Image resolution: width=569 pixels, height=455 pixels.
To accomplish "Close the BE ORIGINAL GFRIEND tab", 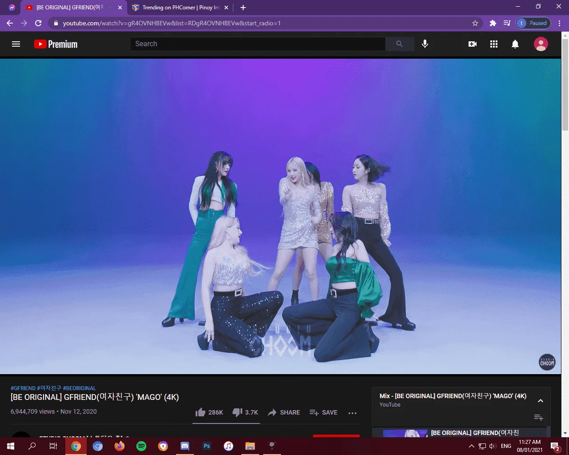I will click(120, 8).
